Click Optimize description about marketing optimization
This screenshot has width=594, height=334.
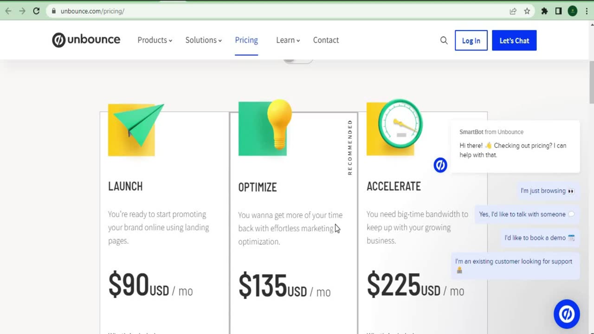[x=290, y=228]
